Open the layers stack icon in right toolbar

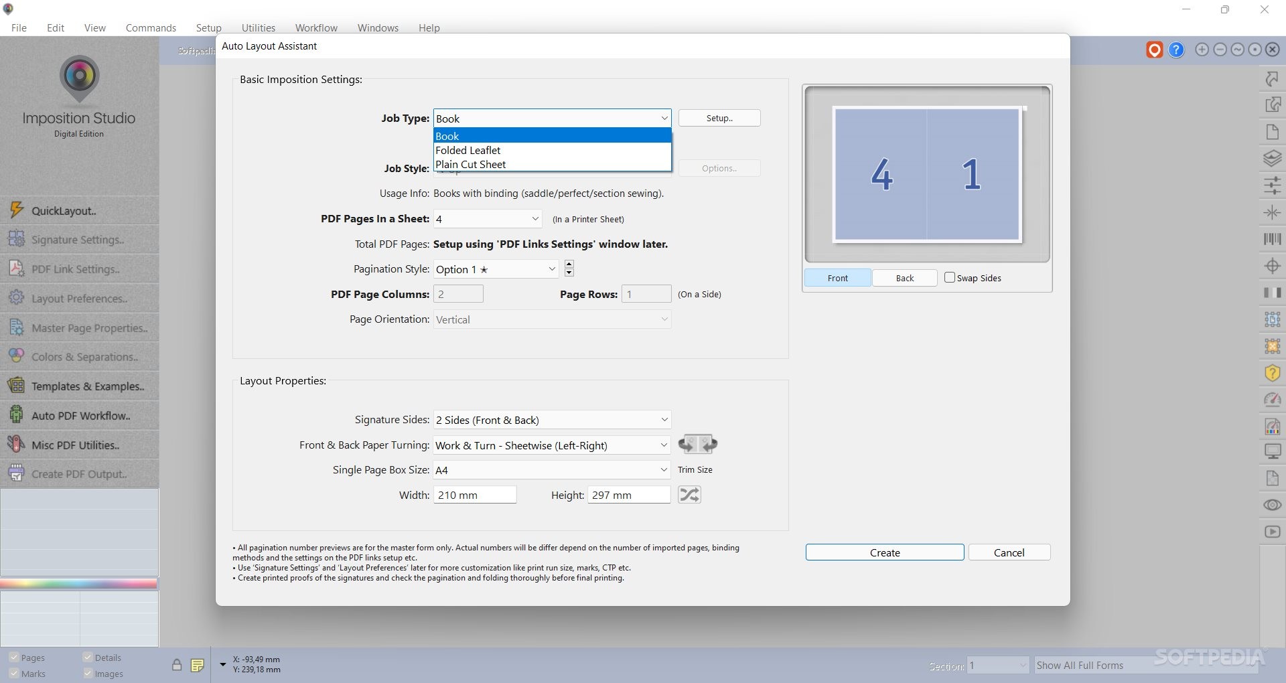click(x=1272, y=159)
